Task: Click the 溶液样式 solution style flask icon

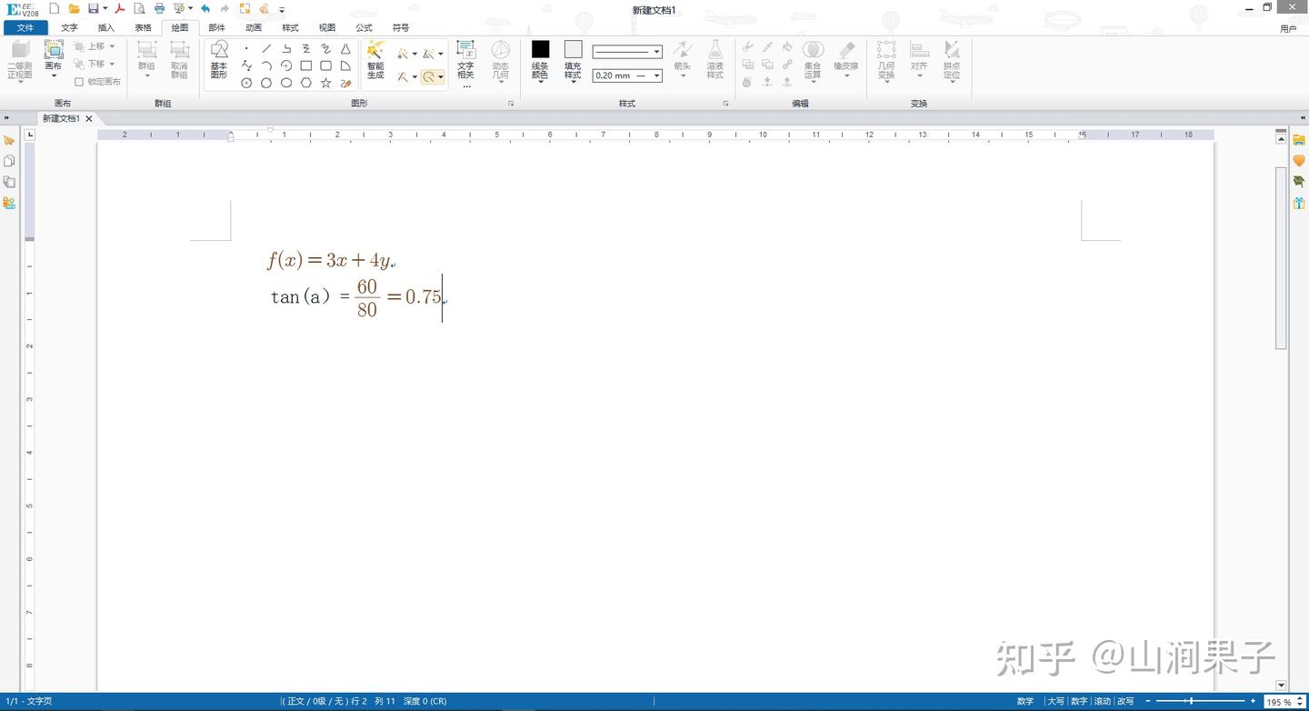Action: 715,60
